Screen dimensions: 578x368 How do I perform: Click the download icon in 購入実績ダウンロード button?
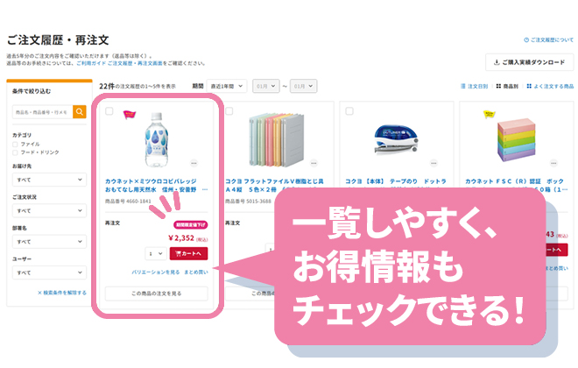(497, 63)
